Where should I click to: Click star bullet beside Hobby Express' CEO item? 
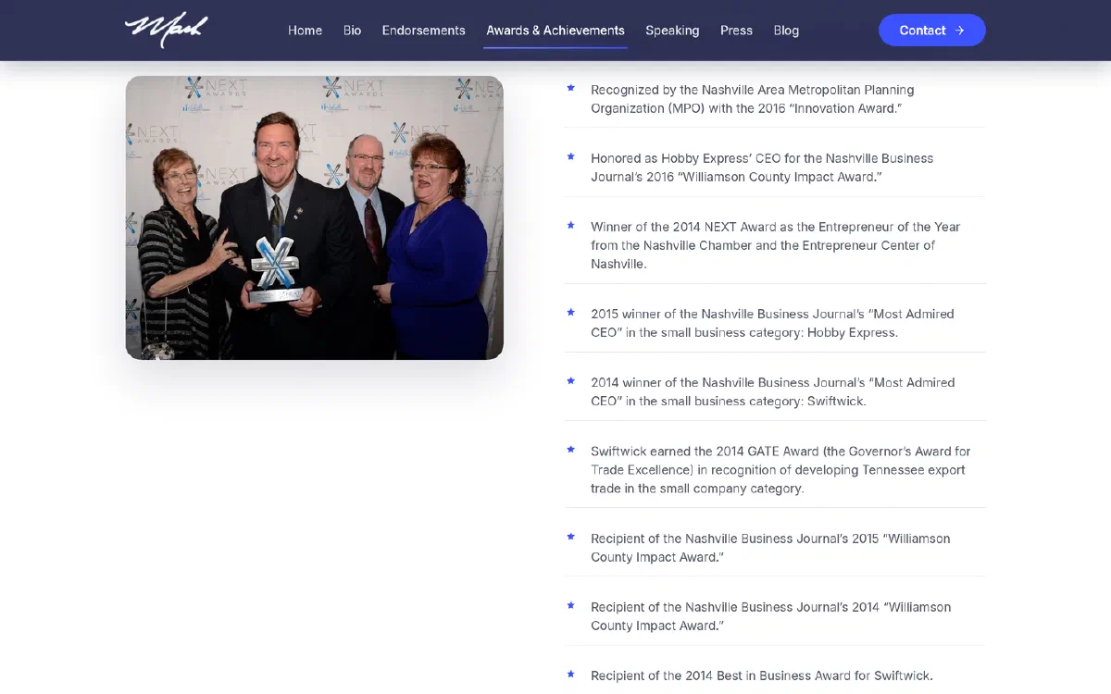(570, 156)
